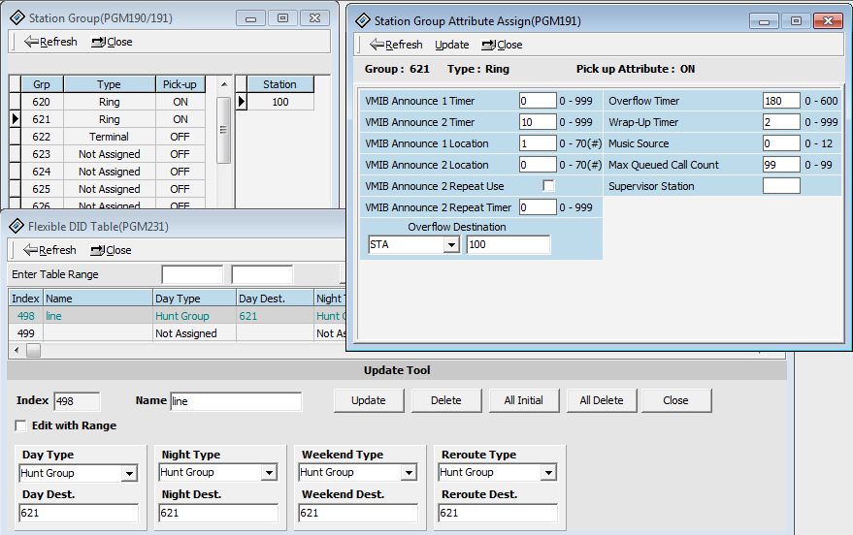Click Station Group Attribute Assign title icon
Screen dimensions: 853x535
tap(361, 20)
